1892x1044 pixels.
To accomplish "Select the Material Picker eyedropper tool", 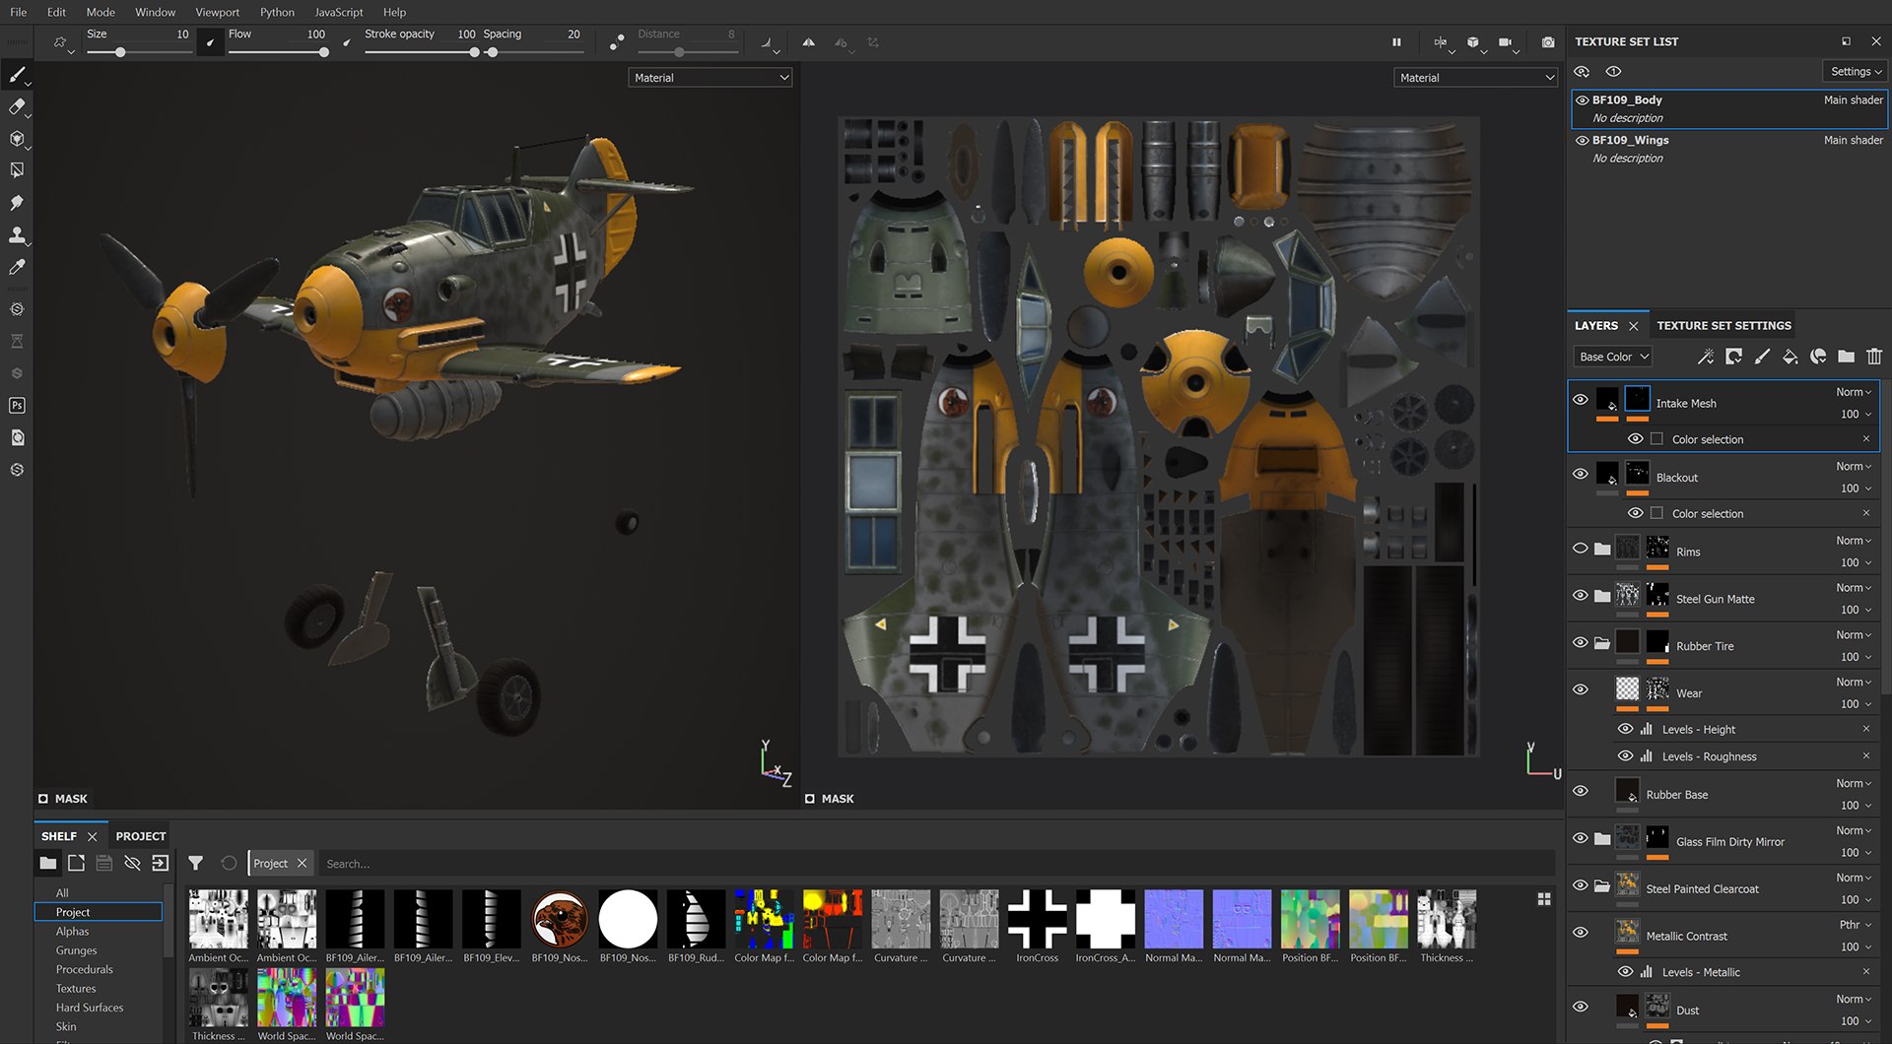I will [17, 267].
